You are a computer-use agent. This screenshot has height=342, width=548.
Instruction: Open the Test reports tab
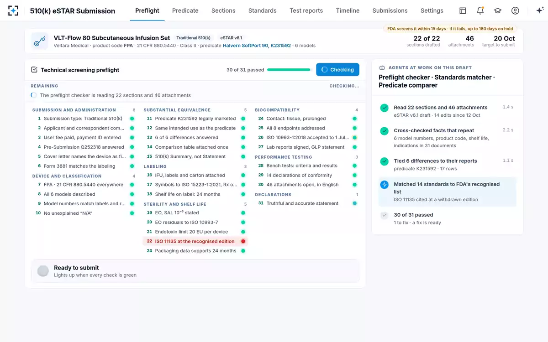[x=306, y=10]
